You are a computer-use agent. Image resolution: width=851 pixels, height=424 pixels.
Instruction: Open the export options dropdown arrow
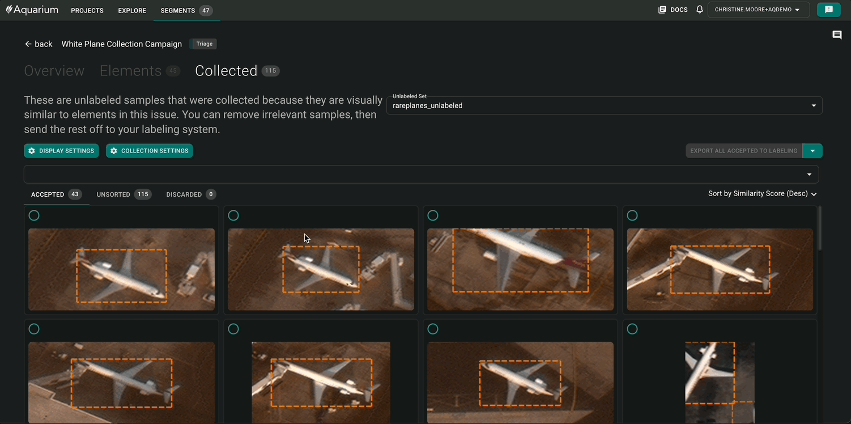(813, 151)
